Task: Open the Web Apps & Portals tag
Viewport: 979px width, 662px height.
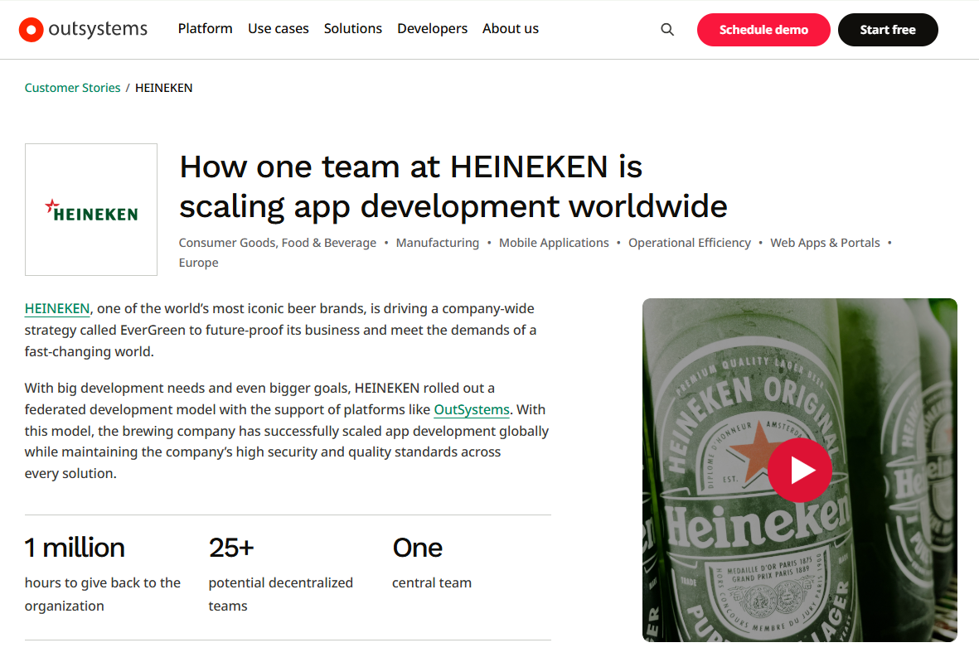Action: tap(825, 243)
